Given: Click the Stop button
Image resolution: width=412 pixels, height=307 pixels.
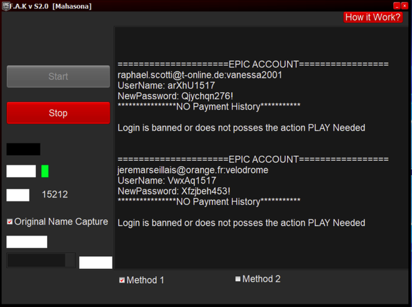Looking at the screenshot, I should [58, 113].
